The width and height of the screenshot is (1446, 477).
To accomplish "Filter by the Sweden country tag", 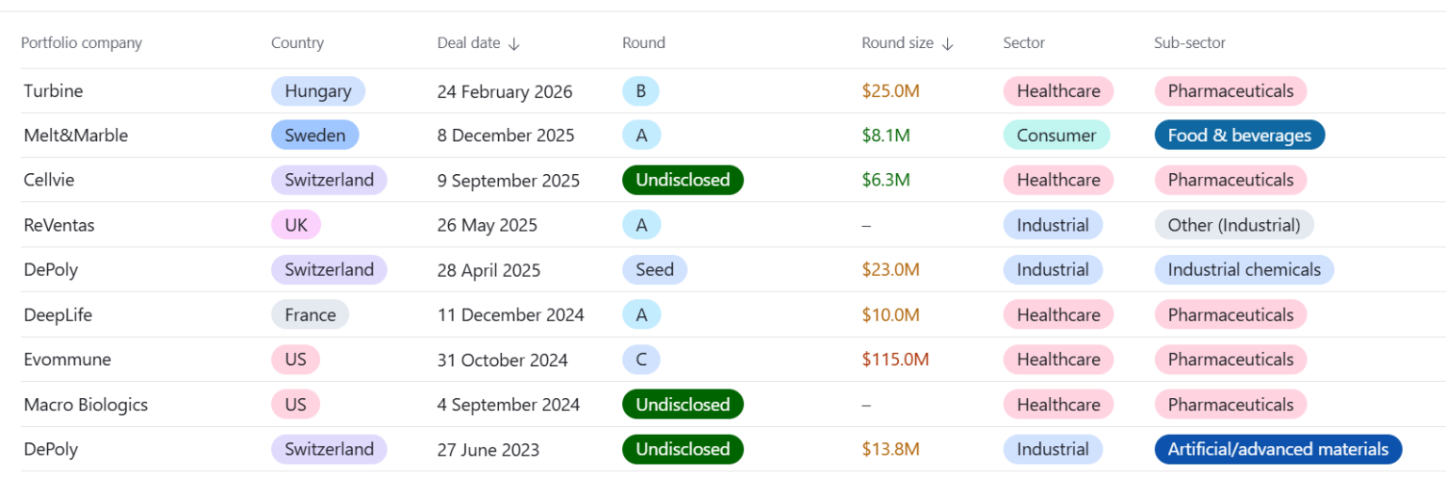I will pos(314,135).
